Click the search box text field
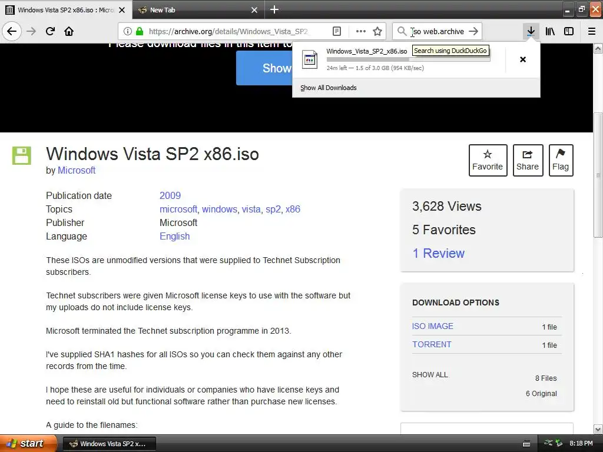 tap(438, 31)
